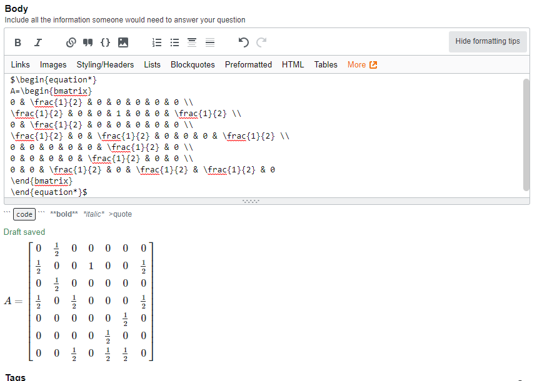Open the Tables formatting help tab
537x381 pixels.
point(325,64)
